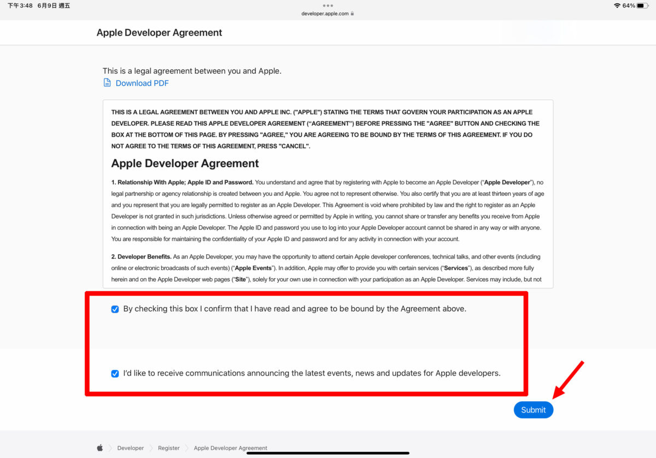Tap the time 下午3:48

coord(20,5)
